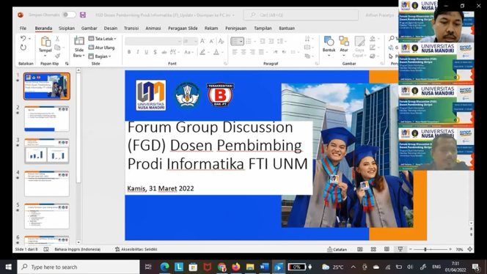This screenshot has width=487, height=274.
Task: Click the 70% zoom level button
Action: coord(459,249)
